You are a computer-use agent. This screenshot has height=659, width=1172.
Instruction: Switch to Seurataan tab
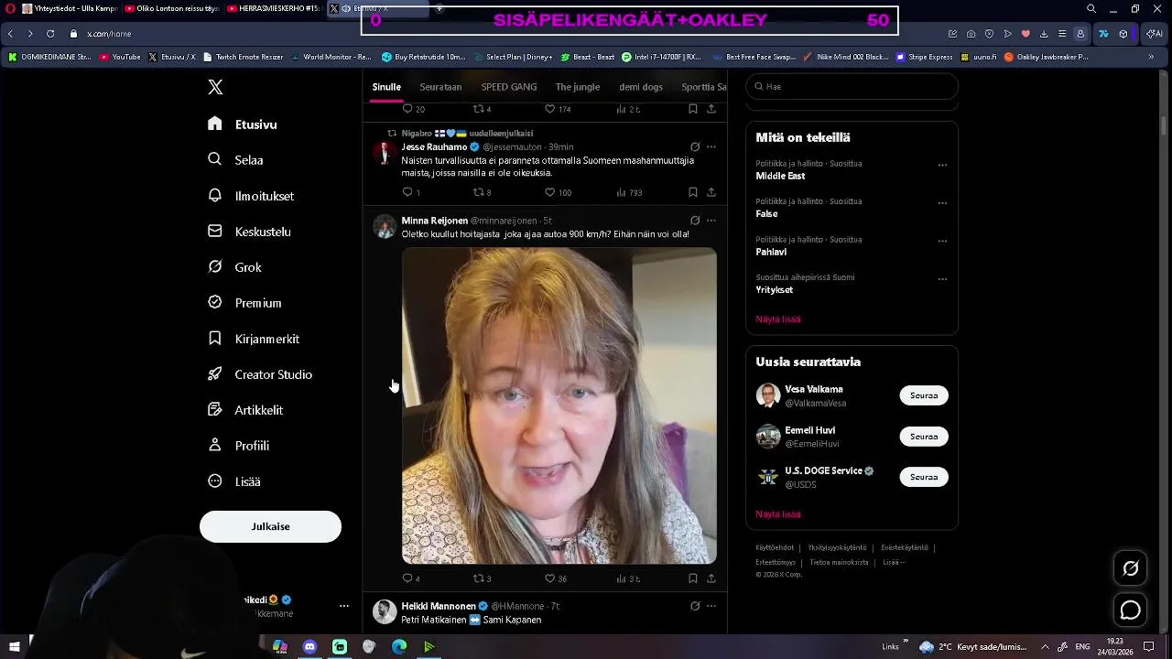coord(440,87)
